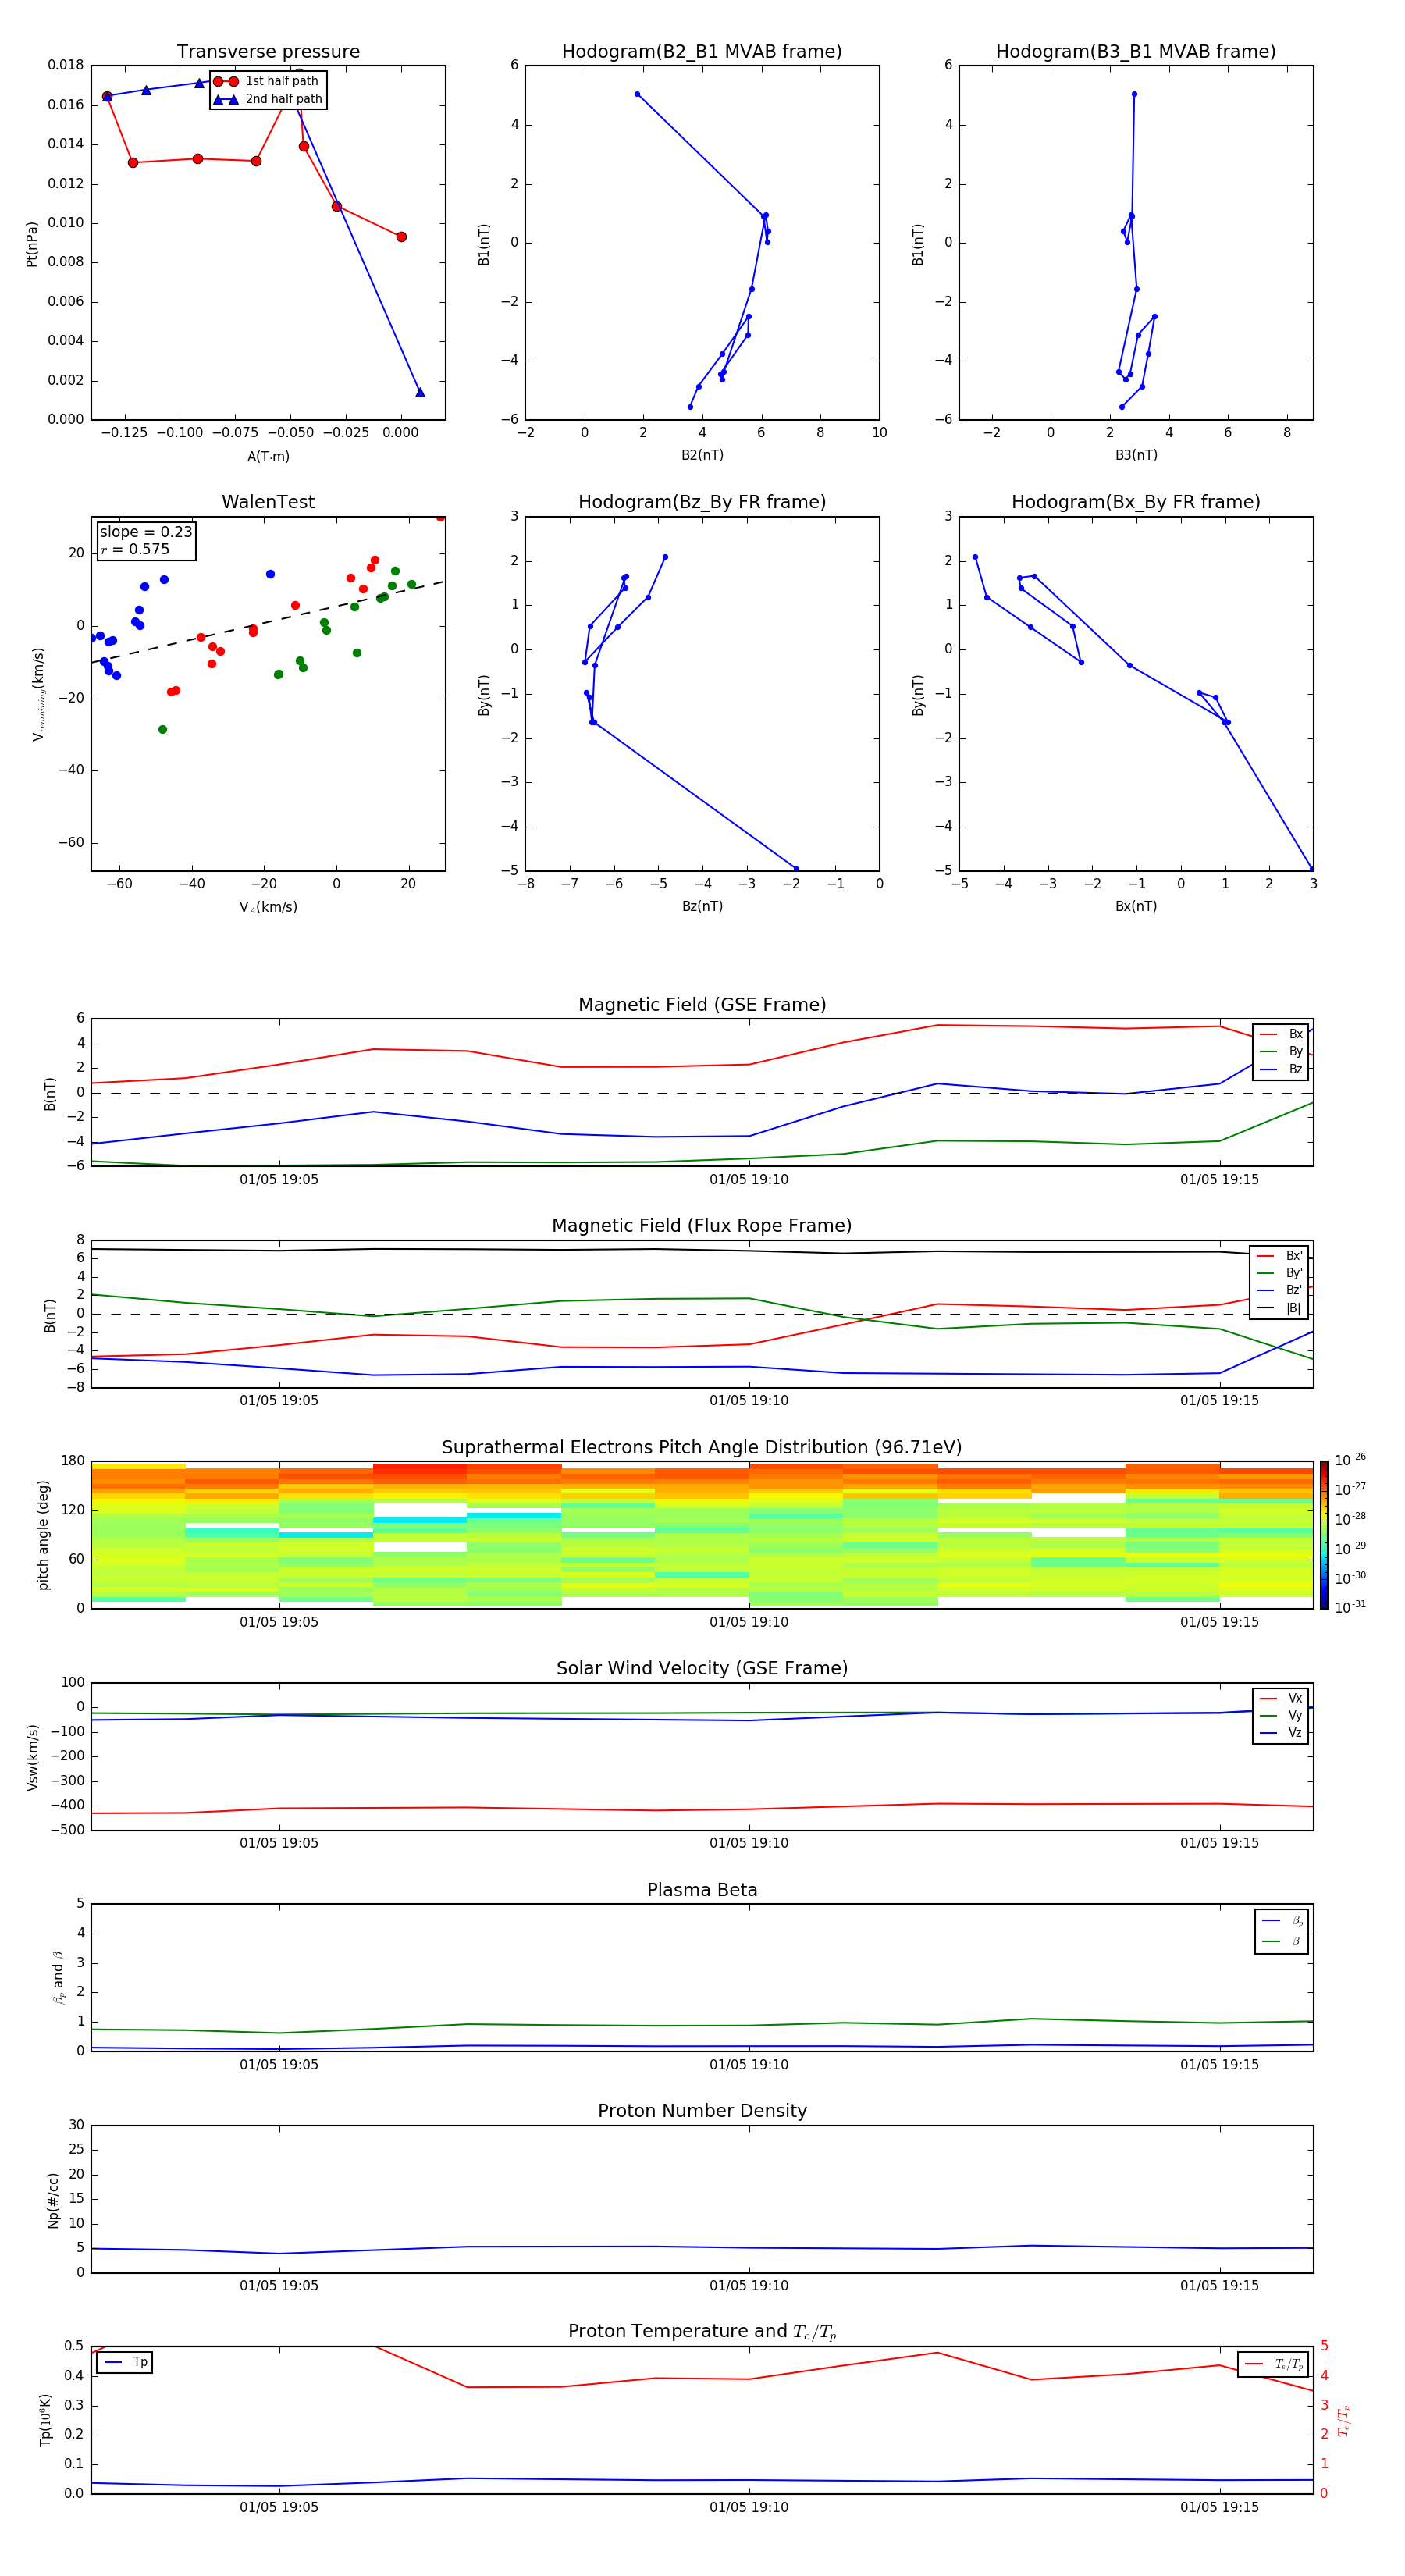Select the "Hodogram(B2_B1 MVAB frame)" title
This screenshot has height=2576, width=1405.
(x=702, y=52)
